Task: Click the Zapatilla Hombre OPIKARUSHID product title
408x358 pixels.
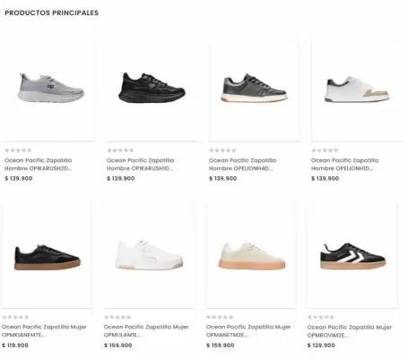Action: (141, 165)
